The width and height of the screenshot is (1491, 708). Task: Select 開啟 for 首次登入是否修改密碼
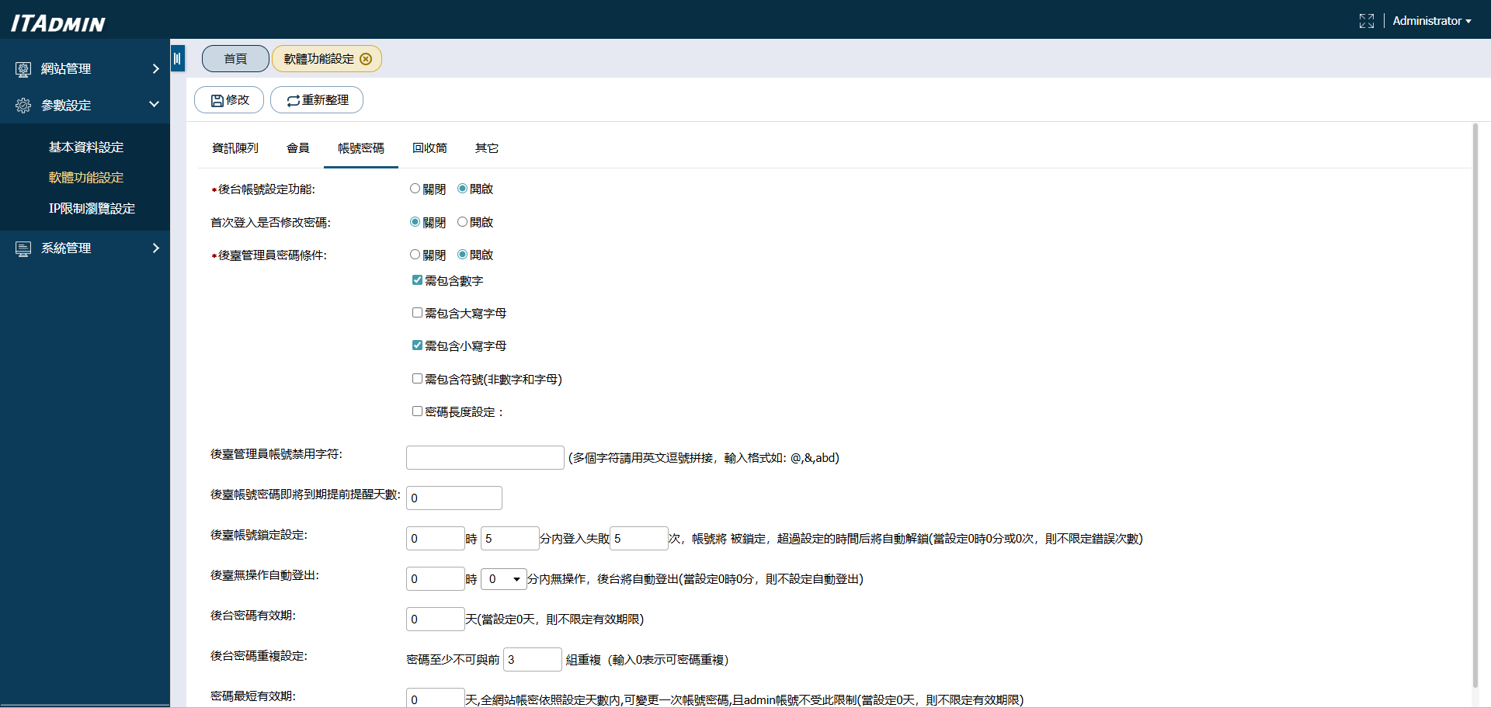pos(462,222)
